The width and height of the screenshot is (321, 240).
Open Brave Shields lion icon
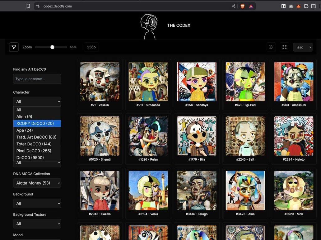[242, 6]
